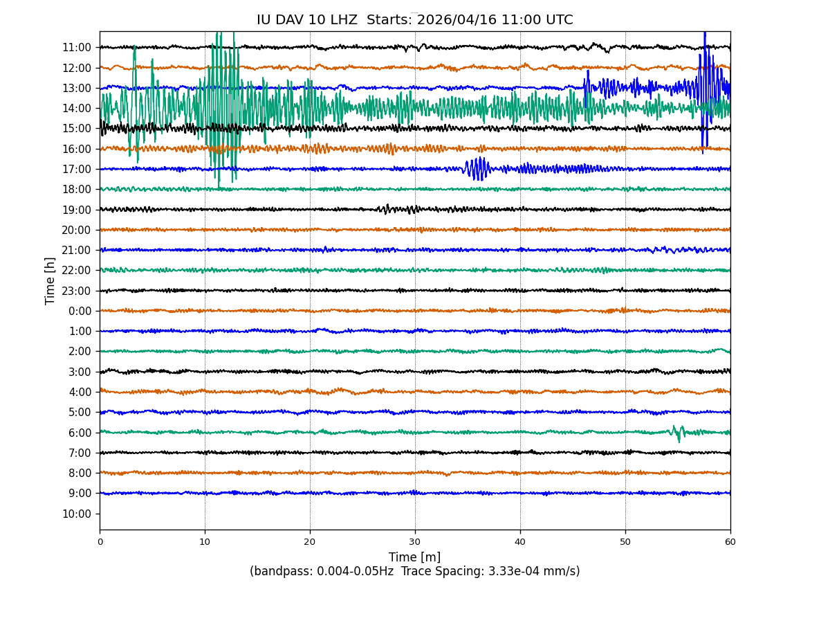The image size is (830, 623).
Task: Click the 'Time [h]' y-axis label
Action: 50,280
